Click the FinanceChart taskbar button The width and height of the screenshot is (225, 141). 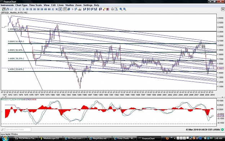tap(149, 138)
